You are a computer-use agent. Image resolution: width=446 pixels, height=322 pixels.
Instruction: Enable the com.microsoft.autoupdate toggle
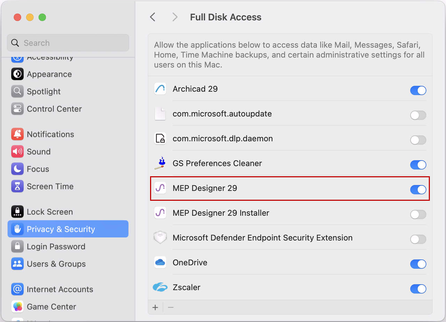coord(418,115)
